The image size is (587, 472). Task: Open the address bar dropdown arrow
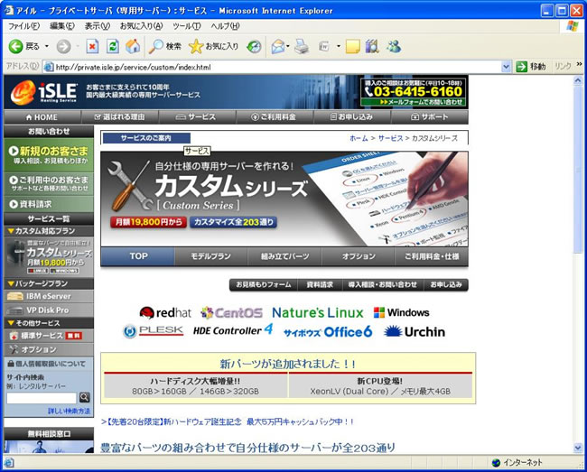click(x=506, y=67)
